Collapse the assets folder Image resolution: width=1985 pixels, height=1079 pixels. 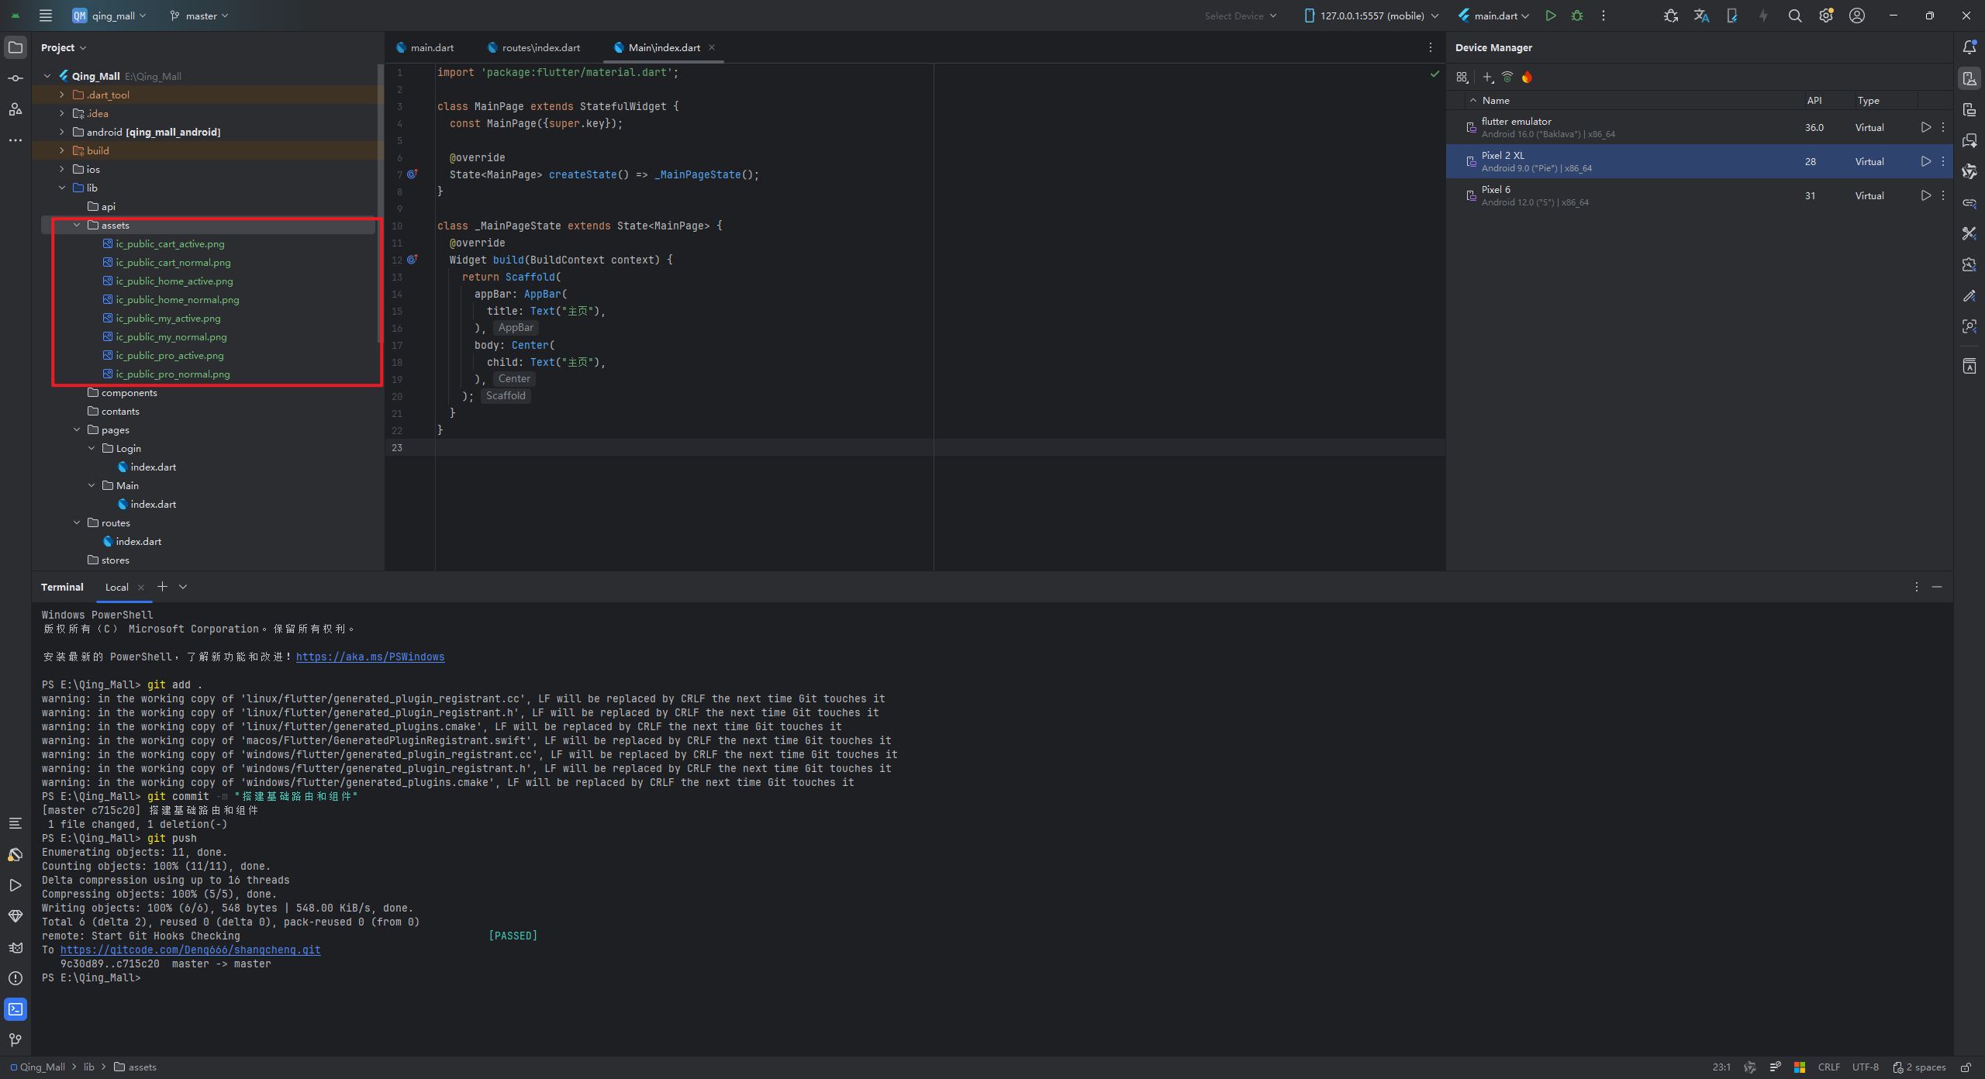click(x=77, y=225)
